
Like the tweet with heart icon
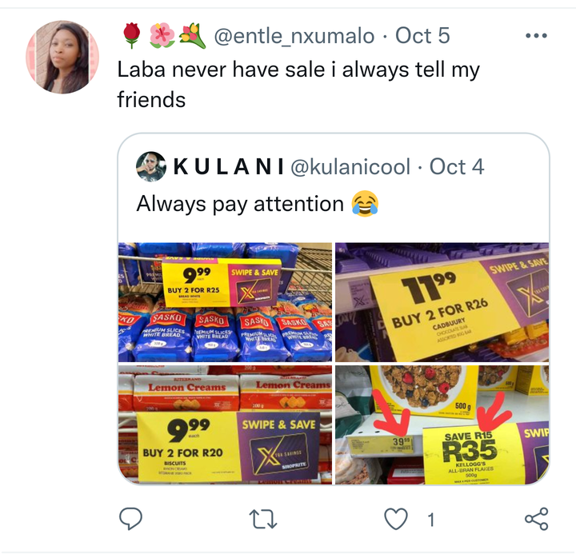click(396, 519)
